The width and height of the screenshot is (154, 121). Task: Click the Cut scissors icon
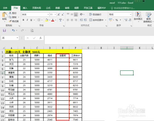pyautogui.click(x=10, y=13)
